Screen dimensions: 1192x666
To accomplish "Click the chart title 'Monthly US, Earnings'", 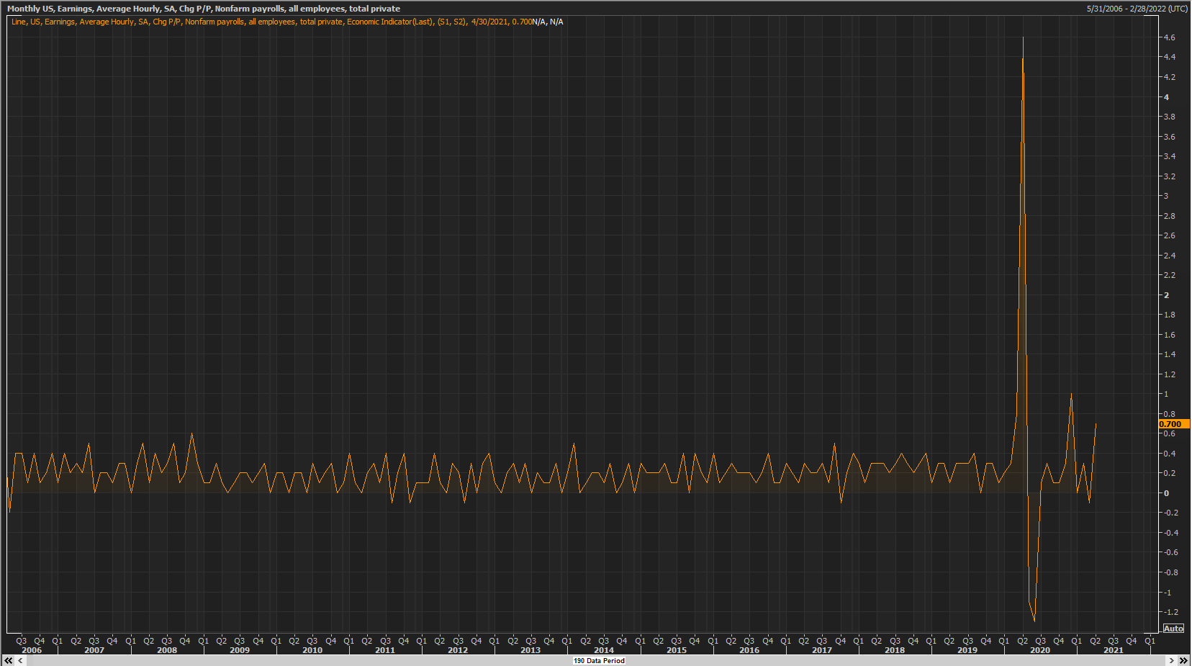I will 204,9.
